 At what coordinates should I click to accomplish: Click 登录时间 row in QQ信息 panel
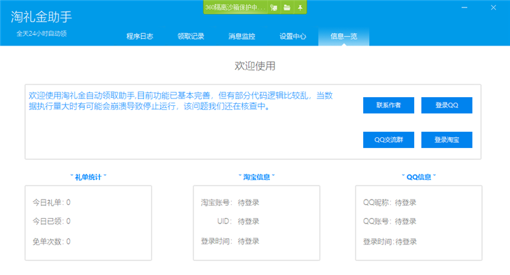pos(390,242)
